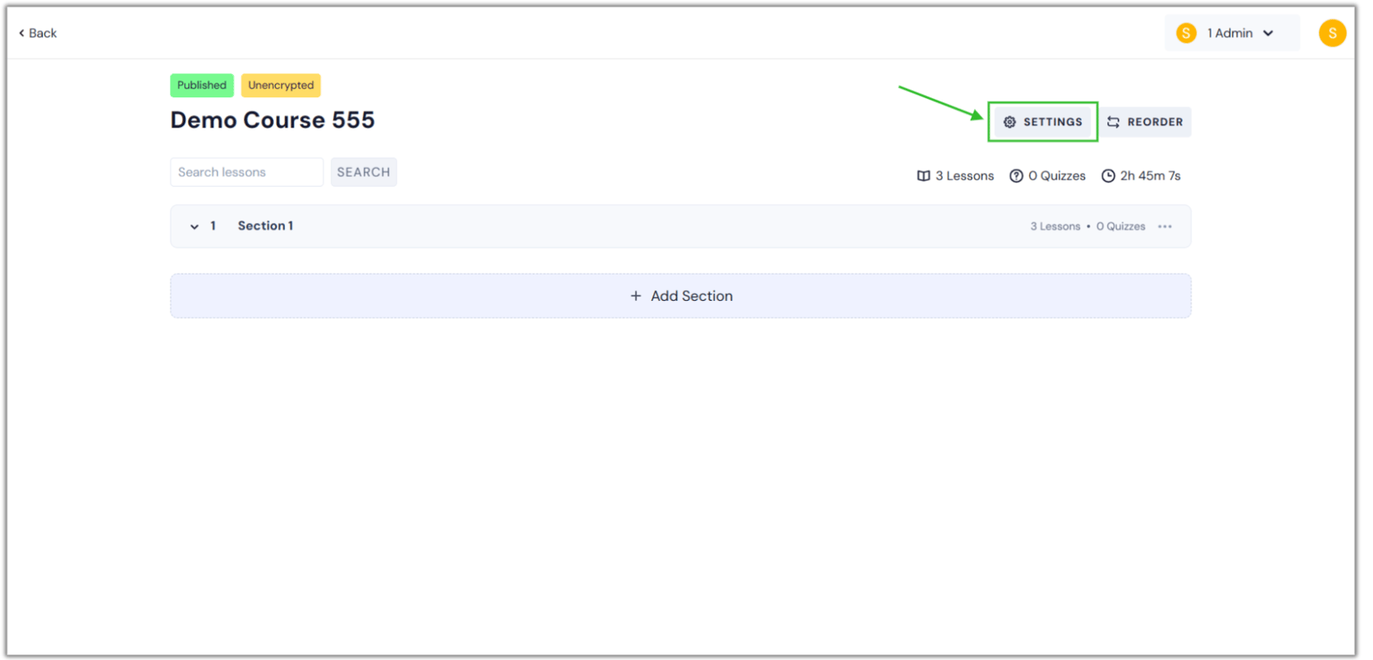Click the reorder arrows icon beside REORDER
This screenshot has height=660, width=1373.
click(x=1114, y=121)
